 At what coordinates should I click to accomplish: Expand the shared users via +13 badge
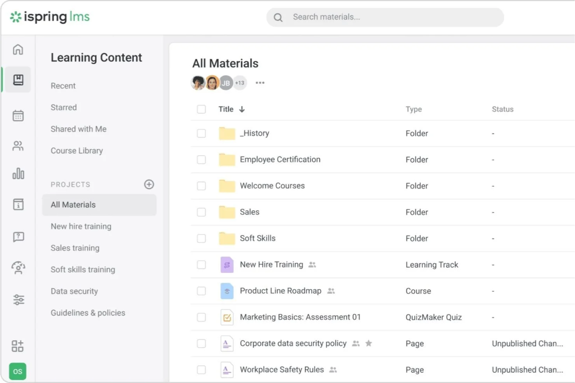coord(240,82)
